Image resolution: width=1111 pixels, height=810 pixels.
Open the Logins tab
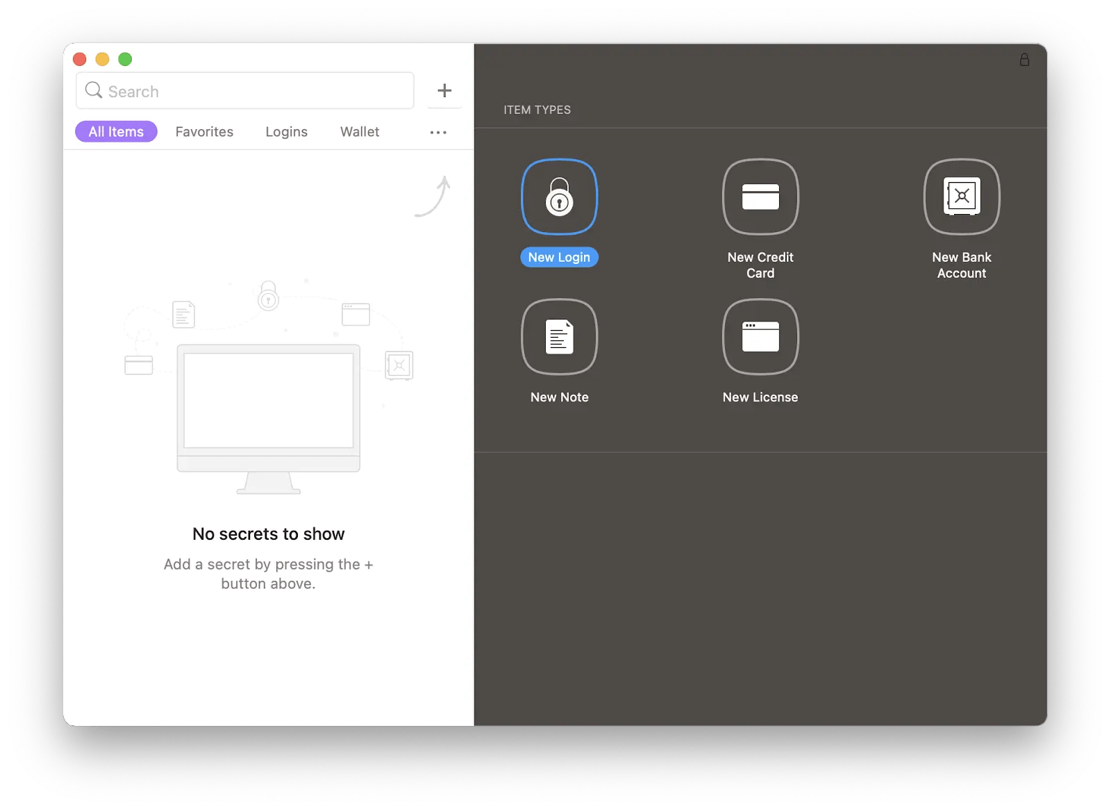[x=286, y=131]
